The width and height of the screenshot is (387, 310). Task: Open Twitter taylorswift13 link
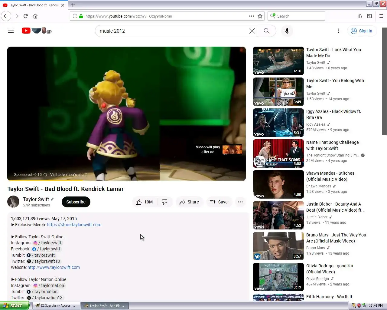click(x=44, y=261)
